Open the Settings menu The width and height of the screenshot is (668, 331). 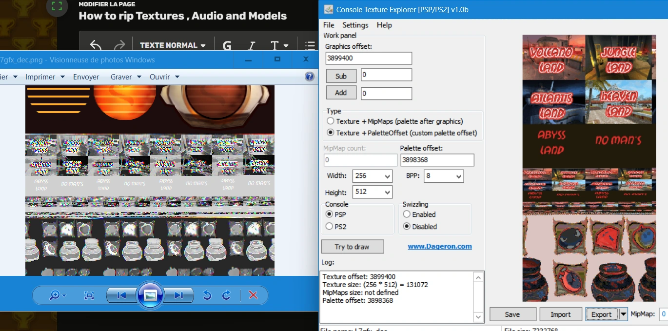point(355,25)
